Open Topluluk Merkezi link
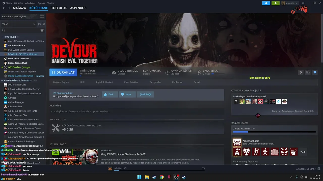The image size is (323, 181). (104, 82)
